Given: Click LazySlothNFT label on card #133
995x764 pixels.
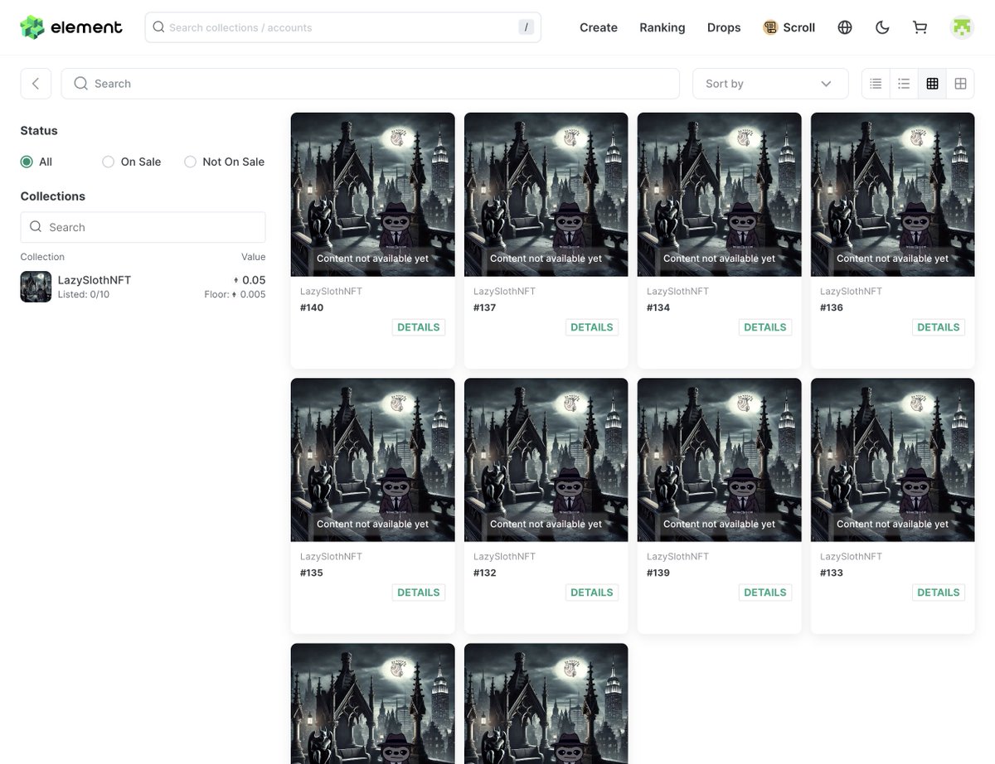Looking at the screenshot, I should 851,556.
